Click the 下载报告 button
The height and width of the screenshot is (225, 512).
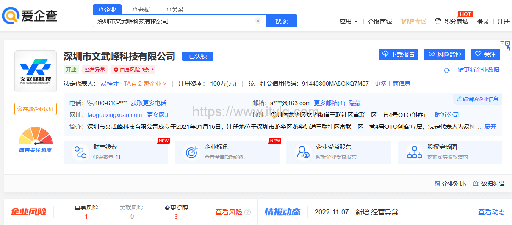point(399,54)
